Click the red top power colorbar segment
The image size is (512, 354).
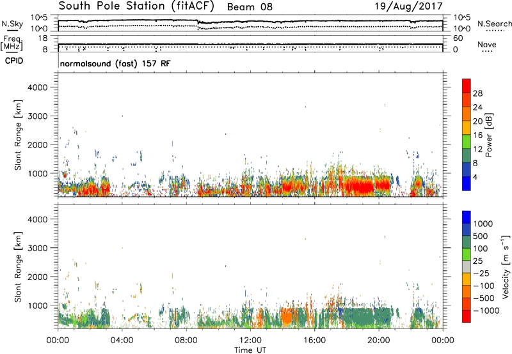pyautogui.click(x=467, y=86)
